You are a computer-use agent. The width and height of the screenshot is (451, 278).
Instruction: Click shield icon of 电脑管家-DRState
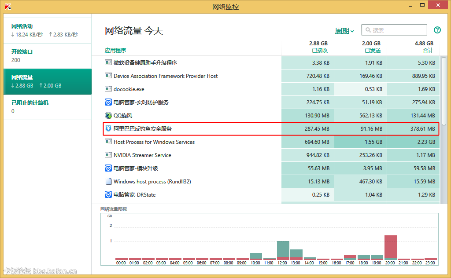pyautogui.click(x=108, y=194)
